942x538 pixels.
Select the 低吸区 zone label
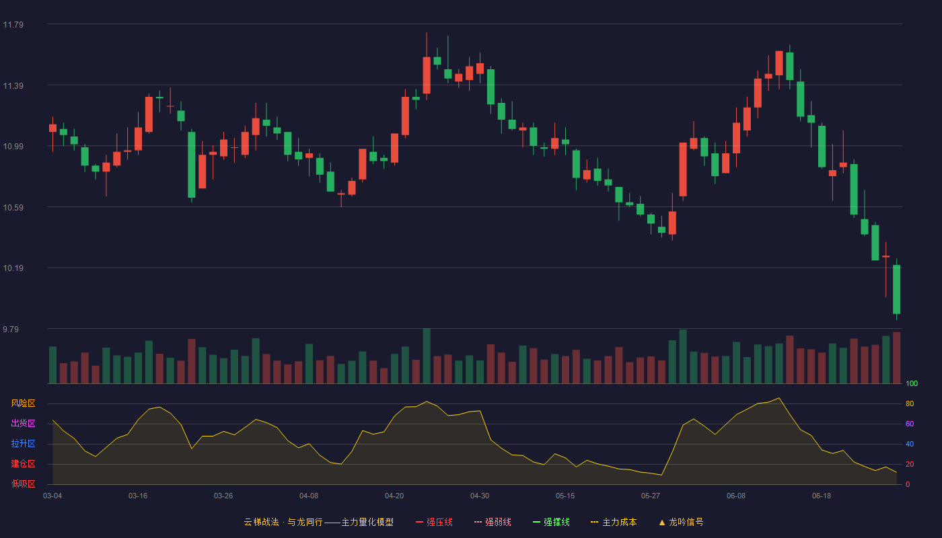23,484
